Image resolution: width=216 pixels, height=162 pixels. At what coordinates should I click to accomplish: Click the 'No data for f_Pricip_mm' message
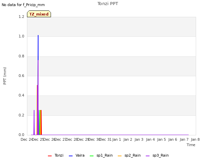[x=23, y=5]
